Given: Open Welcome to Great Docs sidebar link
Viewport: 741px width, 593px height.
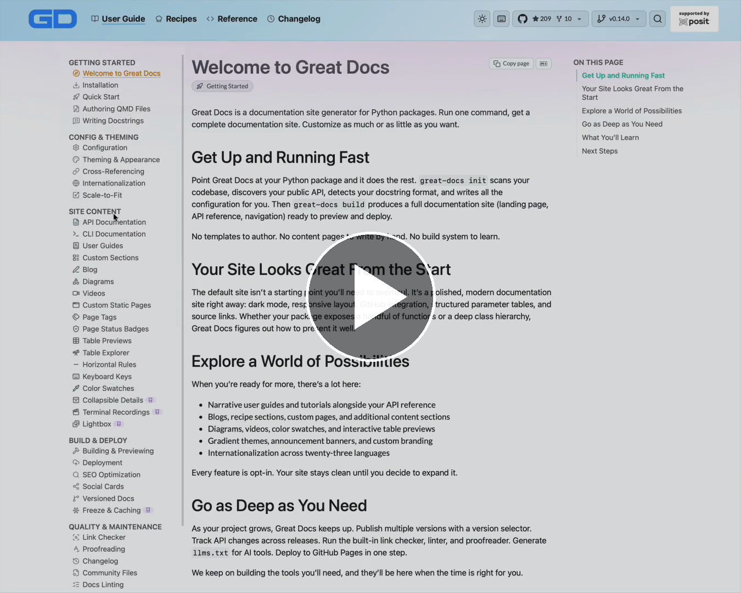Looking at the screenshot, I should (121, 74).
